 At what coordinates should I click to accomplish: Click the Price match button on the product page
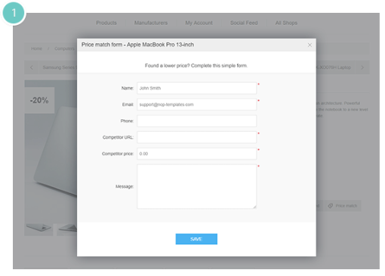[x=343, y=206]
